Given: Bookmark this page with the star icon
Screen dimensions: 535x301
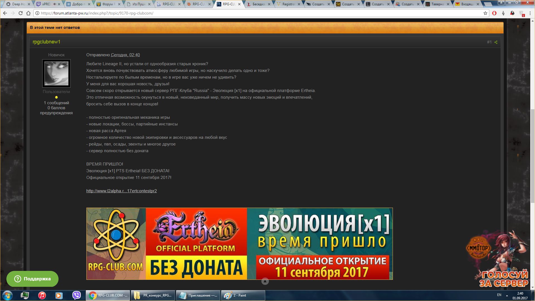Looking at the screenshot, I should click(485, 13).
